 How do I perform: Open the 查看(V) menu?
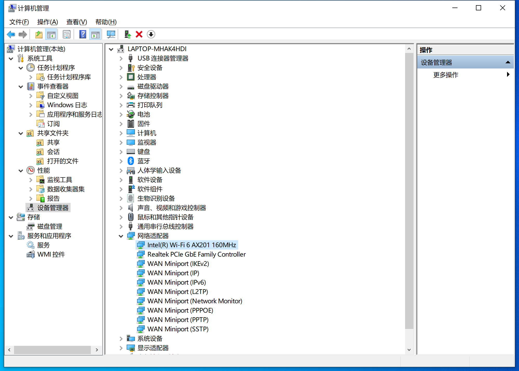coord(76,22)
